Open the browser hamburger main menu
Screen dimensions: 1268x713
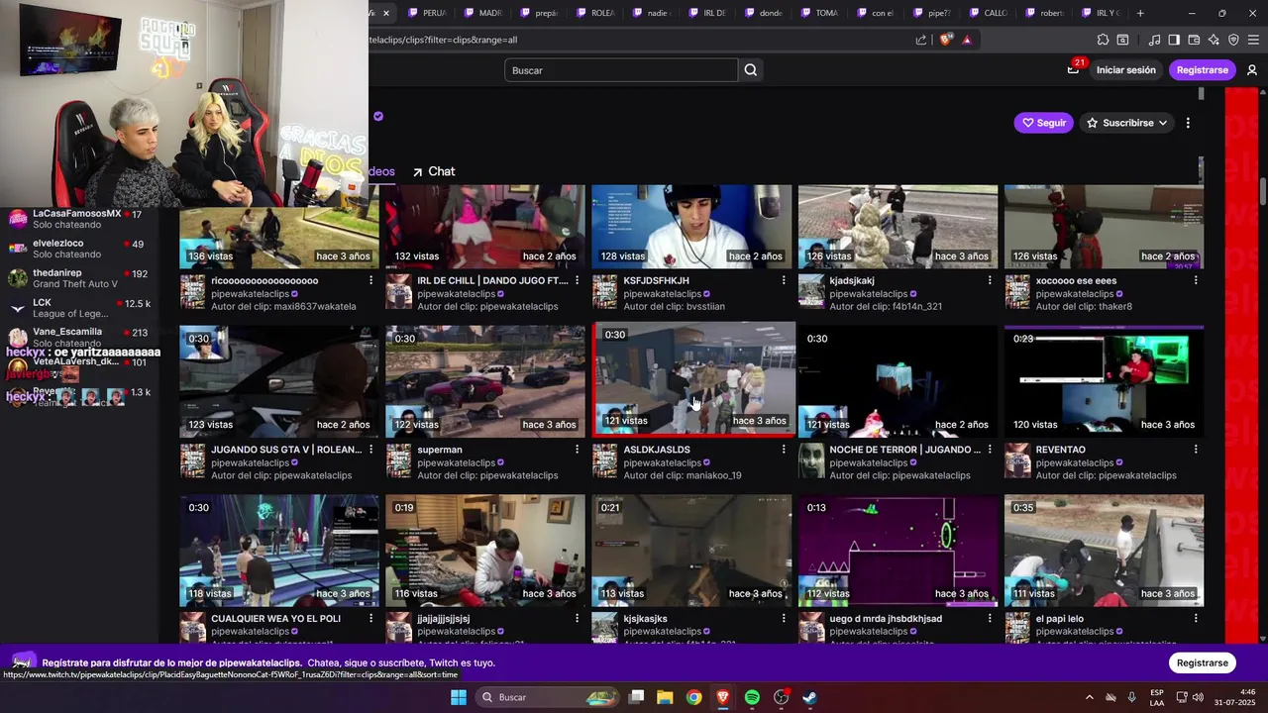[1253, 40]
